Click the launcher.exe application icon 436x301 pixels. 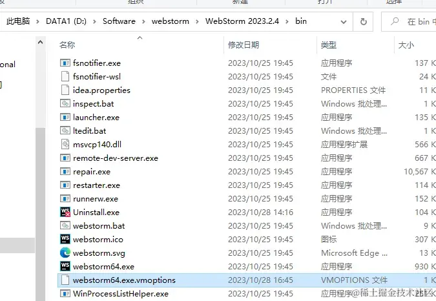tap(65, 118)
